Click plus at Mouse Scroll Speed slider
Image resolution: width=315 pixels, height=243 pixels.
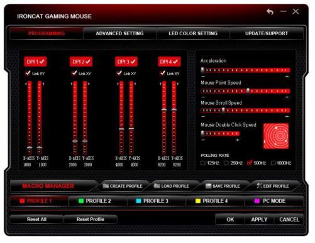coord(287,116)
